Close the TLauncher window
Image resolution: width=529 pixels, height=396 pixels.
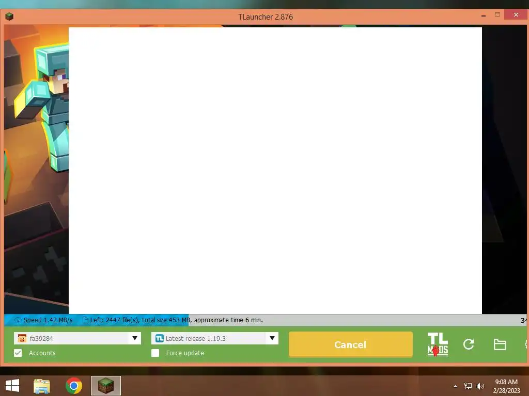516,14
